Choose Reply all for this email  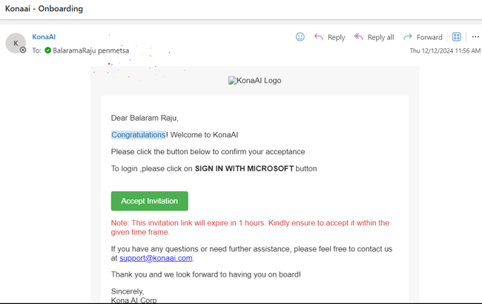pos(374,37)
